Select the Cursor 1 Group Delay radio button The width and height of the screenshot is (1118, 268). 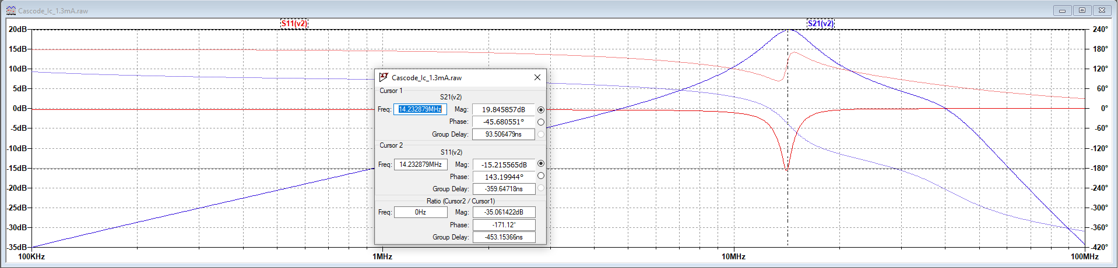click(541, 134)
